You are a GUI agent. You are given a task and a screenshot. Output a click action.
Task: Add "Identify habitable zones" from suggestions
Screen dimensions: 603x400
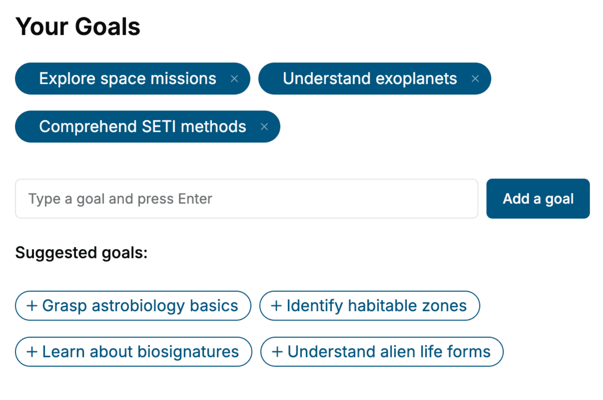coord(370,306)
